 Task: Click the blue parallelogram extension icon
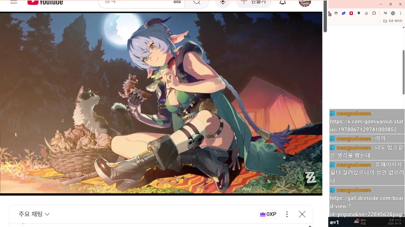pos(344,13)
